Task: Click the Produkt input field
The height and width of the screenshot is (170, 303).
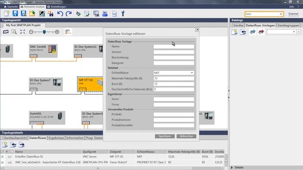Action: pyautogui.click(x=174, y=114)
